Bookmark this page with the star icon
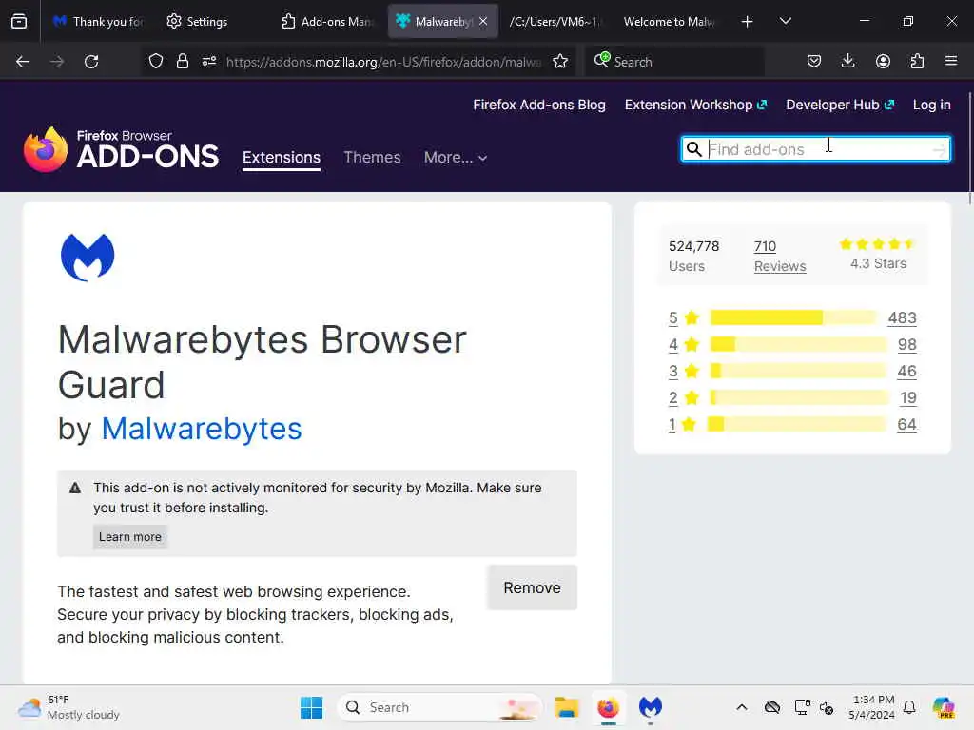The image size is (974, 730). [x=560, y=62]
